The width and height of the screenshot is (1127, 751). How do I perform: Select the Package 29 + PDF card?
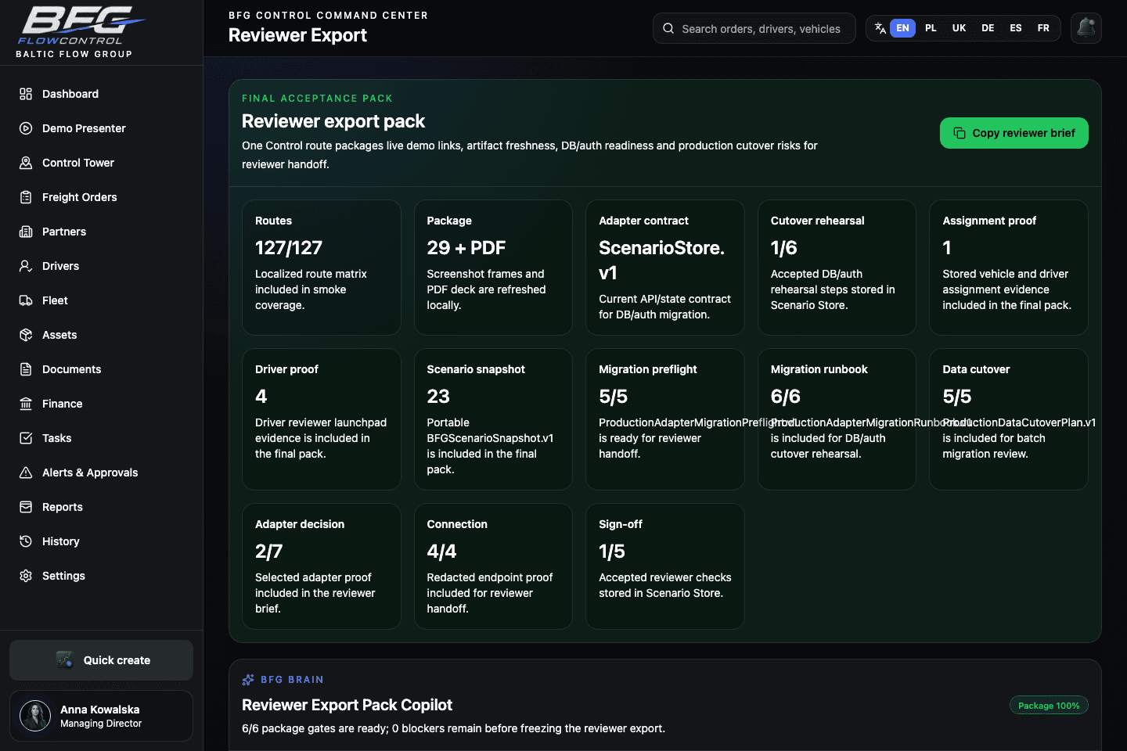[493, 268]
